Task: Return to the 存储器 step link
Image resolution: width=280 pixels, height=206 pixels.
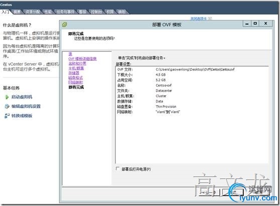Action: (74, 73)
